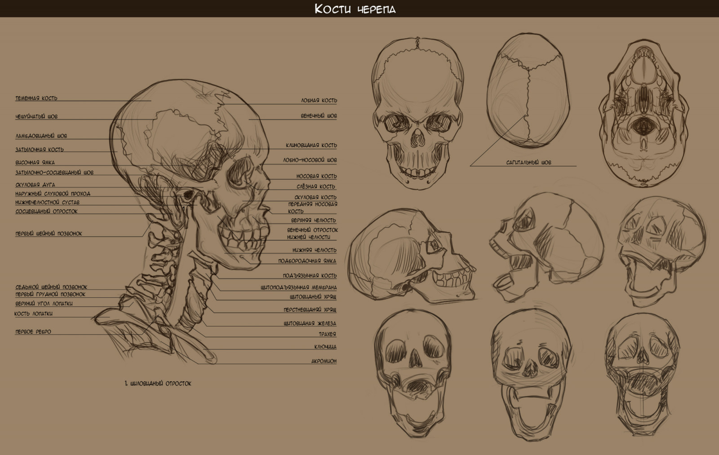
Task: Click the label 'Венечный шов'
Action: [319, 116]
